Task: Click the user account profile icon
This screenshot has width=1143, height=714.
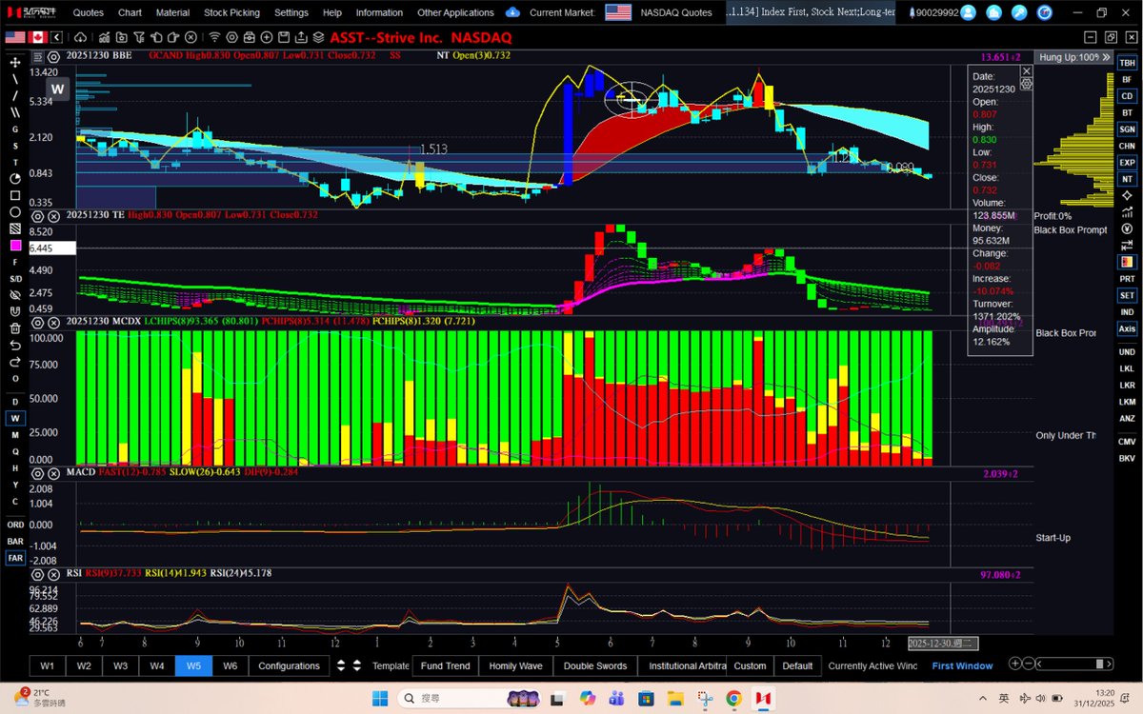Action: [969, 12]
